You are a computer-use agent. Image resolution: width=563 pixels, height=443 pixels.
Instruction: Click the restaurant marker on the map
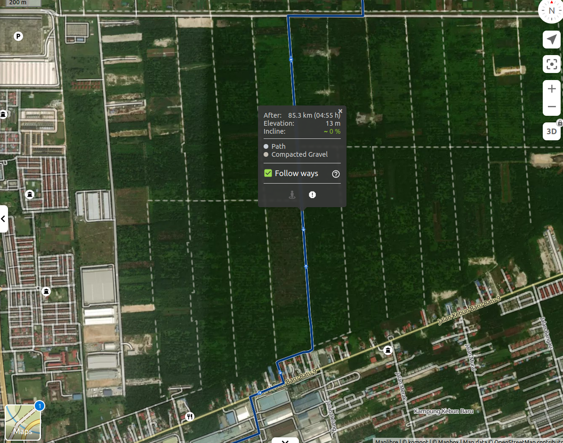[190, 417]
